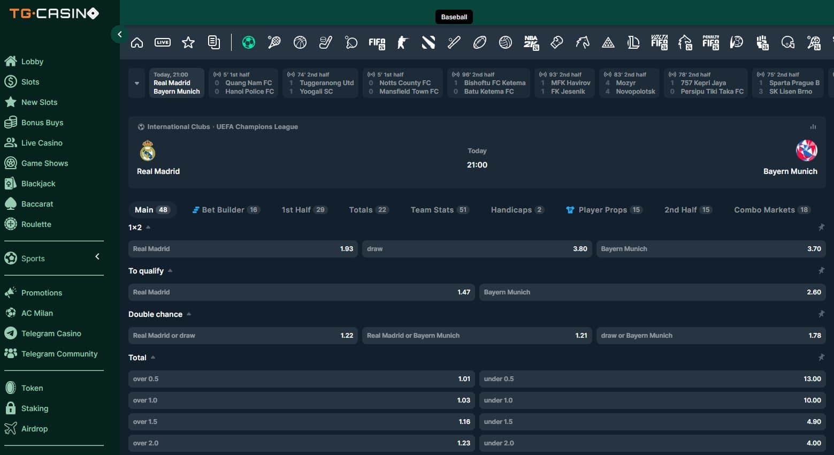Open the sportsbook home icon
The height and width of the screenshot is (455, 834).
point(137,42)
